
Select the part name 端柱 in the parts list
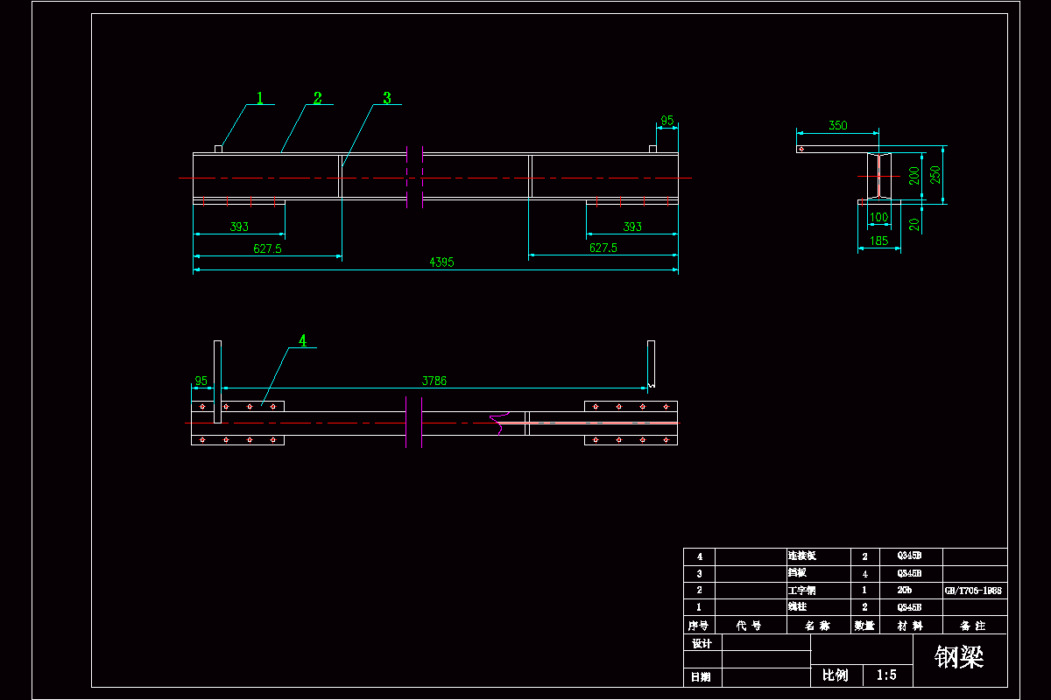click(x=798, y=607)
